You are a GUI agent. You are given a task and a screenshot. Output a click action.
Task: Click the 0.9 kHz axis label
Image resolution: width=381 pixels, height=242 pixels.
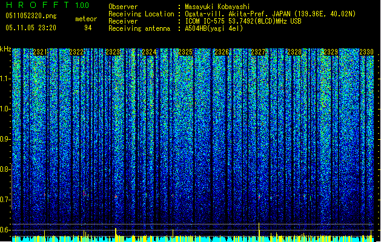pos(5,139)
